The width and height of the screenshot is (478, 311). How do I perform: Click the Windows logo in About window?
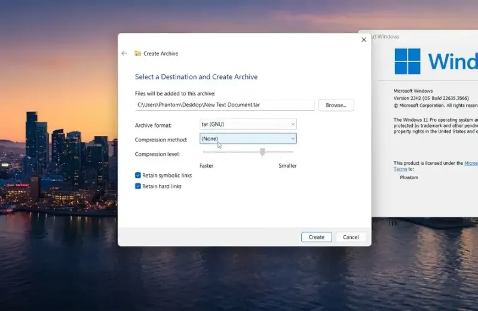point(407,61)
